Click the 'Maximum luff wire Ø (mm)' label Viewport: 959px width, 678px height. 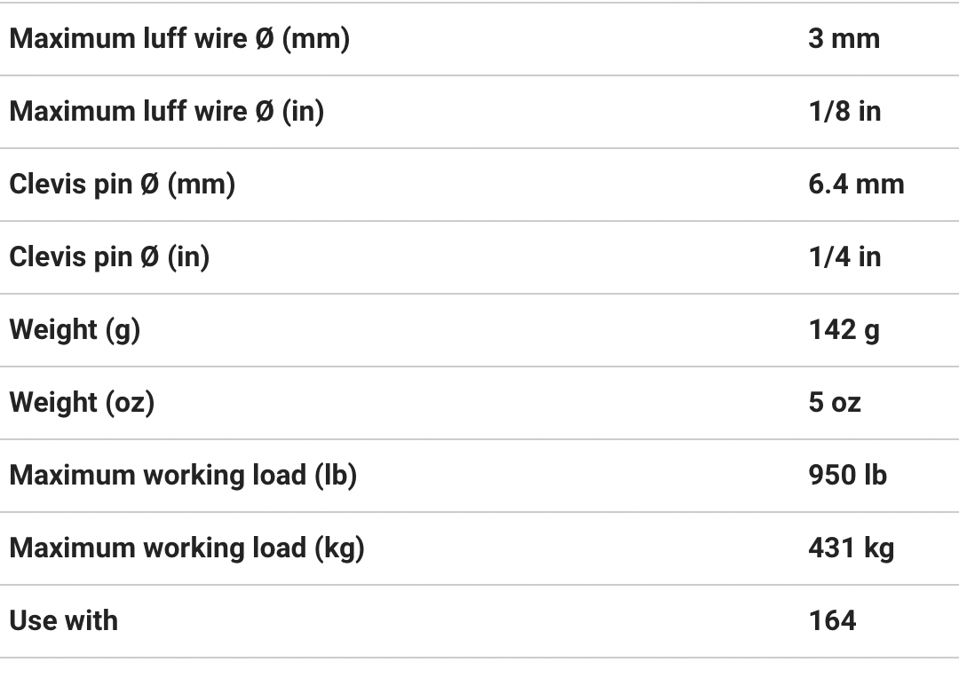[x=179, y=39]
